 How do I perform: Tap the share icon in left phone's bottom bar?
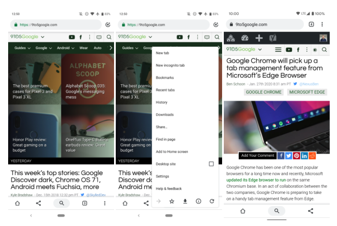click(39, 203)
